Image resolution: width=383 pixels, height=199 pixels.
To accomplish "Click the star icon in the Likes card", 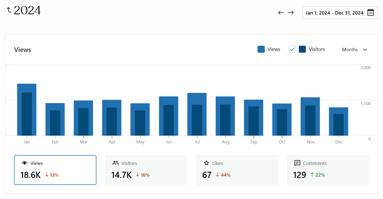I will point(207,163).
